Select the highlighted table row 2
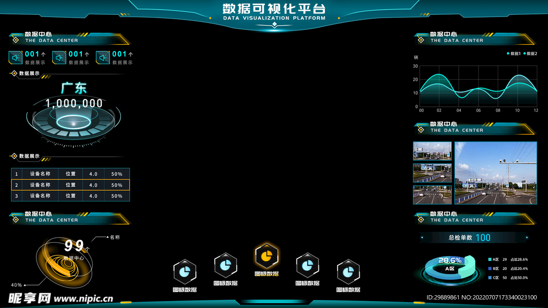This screenshot has height=308, width=548. [70, 184]
